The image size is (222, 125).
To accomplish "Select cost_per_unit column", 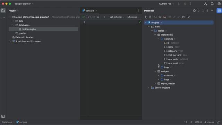I will 176,55.
